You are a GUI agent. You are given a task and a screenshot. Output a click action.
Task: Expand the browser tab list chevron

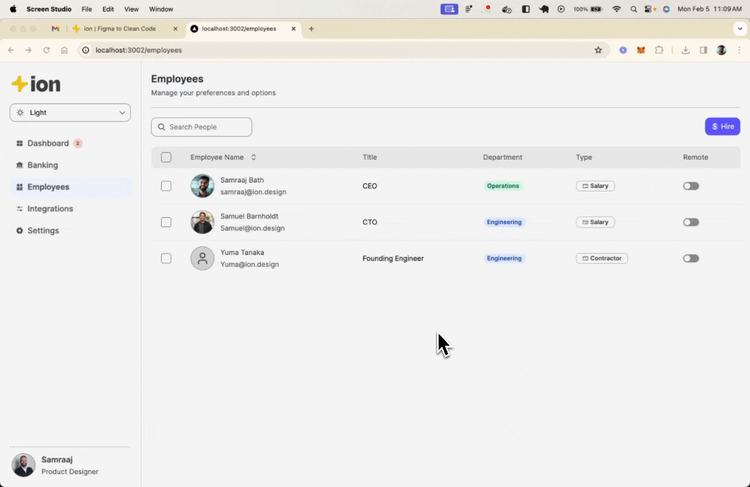(x=739, y=29)
